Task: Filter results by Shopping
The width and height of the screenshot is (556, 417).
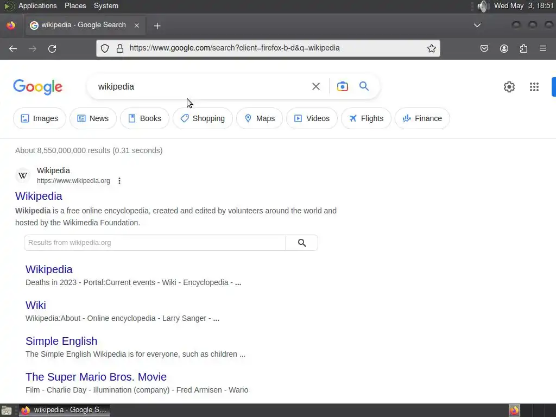Action: [x=203, y=118]
